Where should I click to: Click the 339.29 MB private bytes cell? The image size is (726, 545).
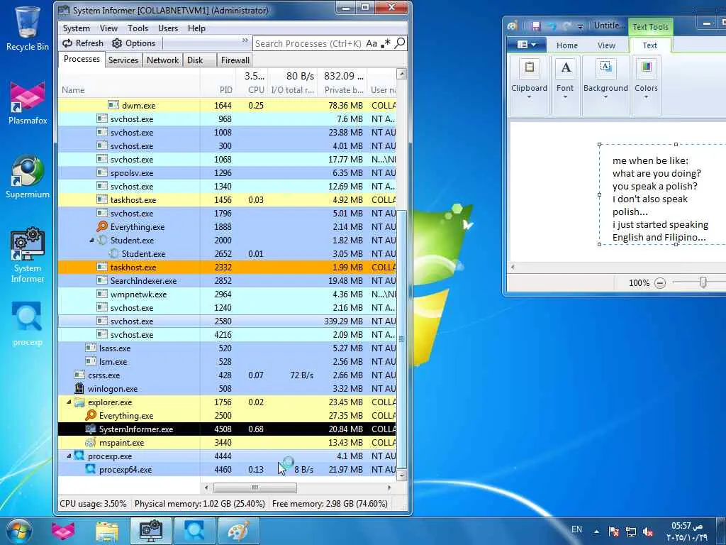[x=344, y=321]
